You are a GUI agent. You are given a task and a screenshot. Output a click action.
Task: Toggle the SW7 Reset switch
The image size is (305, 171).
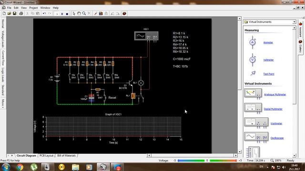pyautogui.click(x=105, y=97)
